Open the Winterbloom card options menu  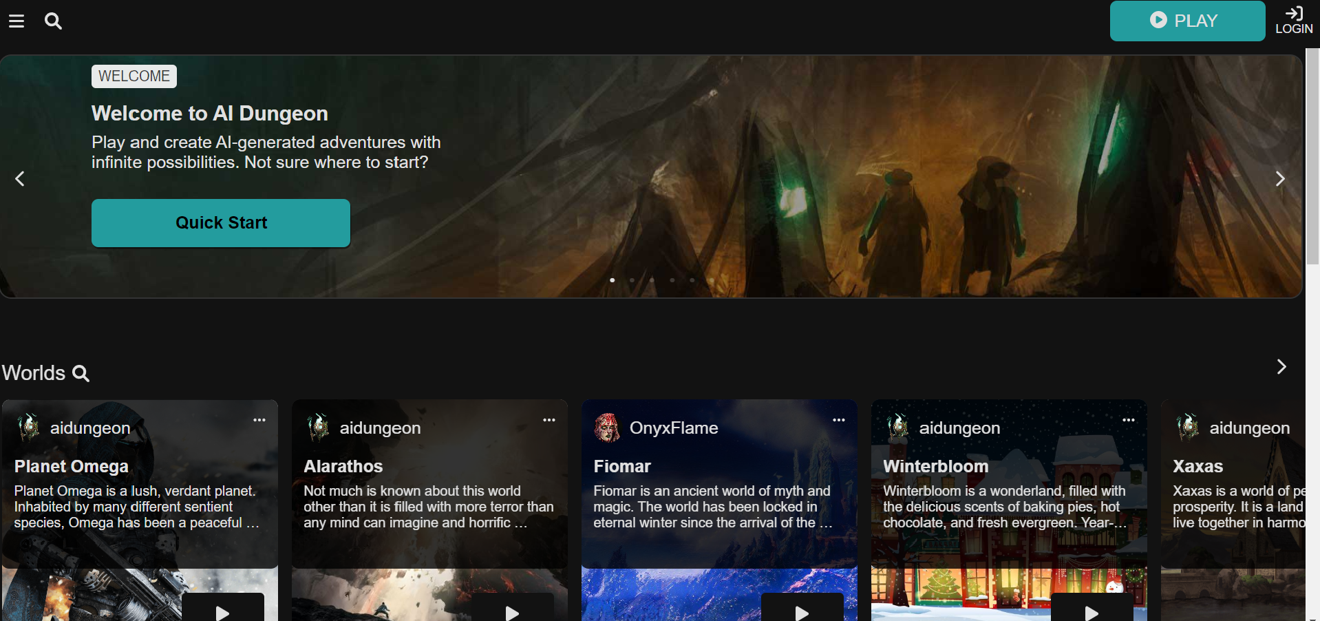(x=1129, y=420)
